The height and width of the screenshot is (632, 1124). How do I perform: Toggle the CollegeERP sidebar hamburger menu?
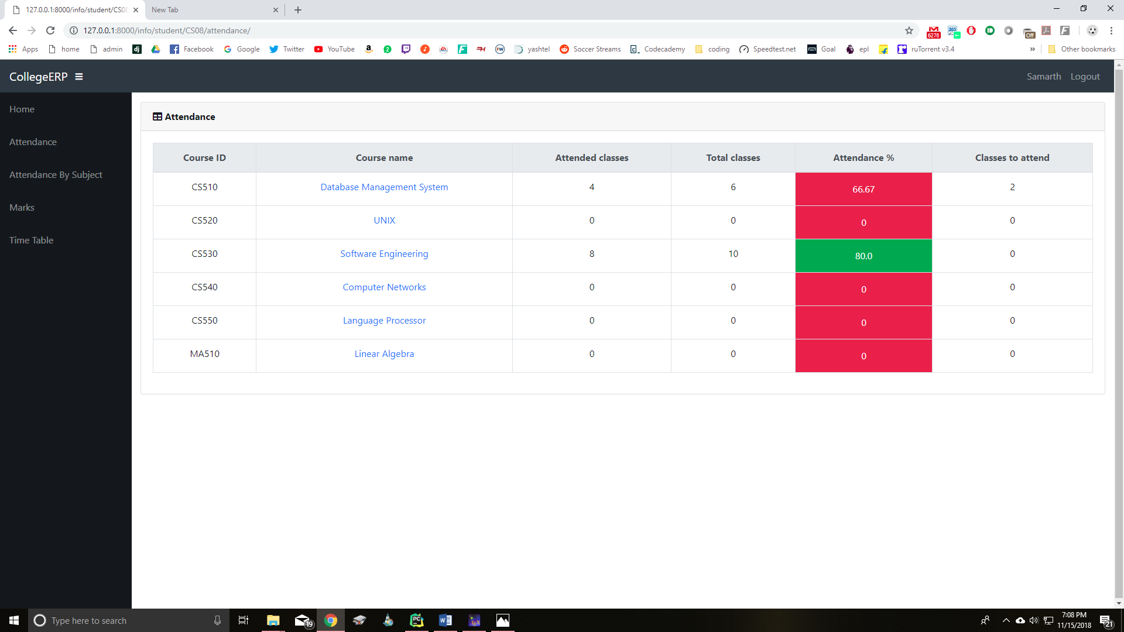coord(79,77)
